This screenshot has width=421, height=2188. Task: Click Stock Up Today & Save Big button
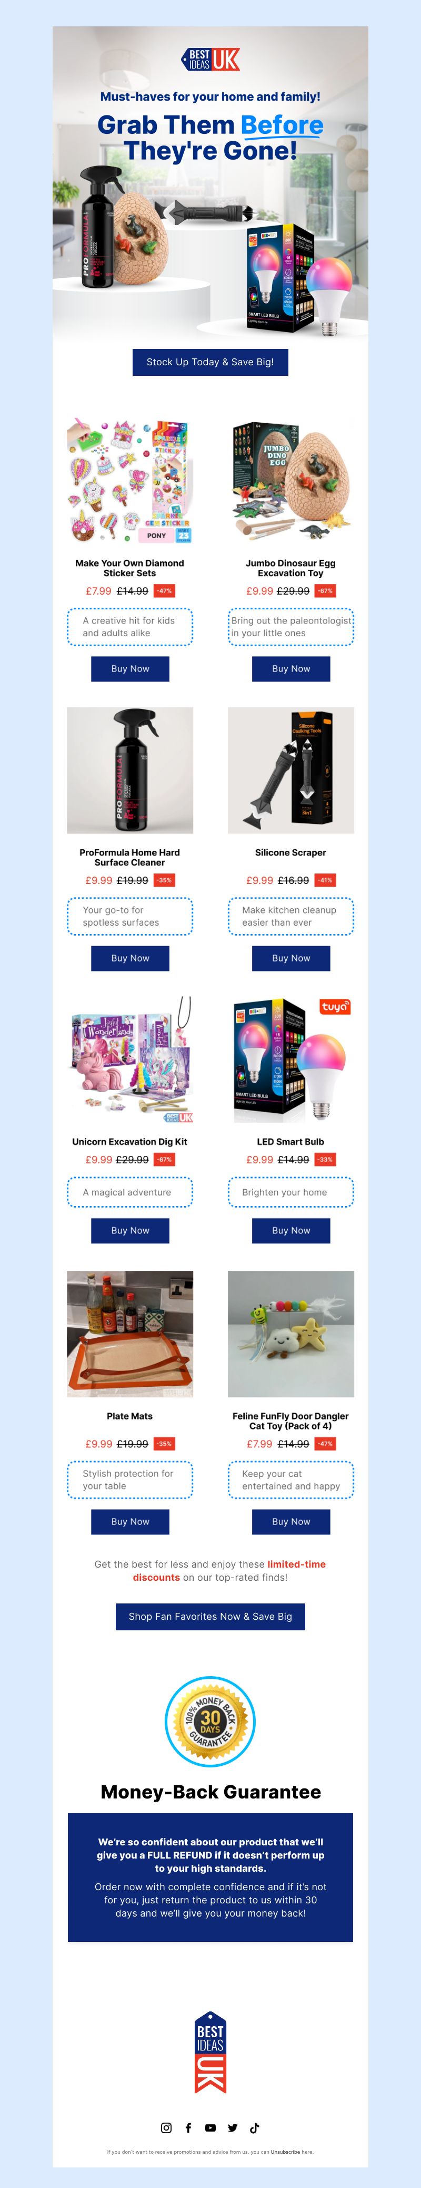pos(210,362)
